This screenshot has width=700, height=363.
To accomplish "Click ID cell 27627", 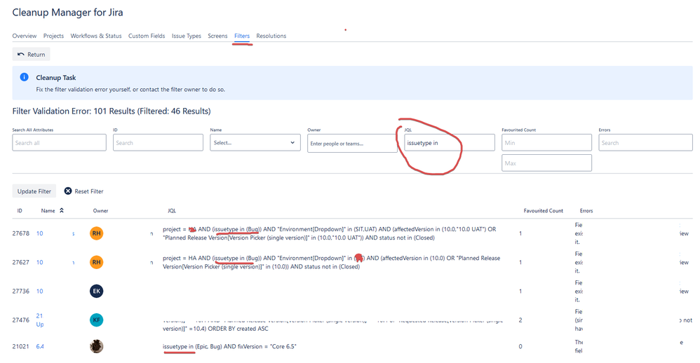I will point(20,262).
